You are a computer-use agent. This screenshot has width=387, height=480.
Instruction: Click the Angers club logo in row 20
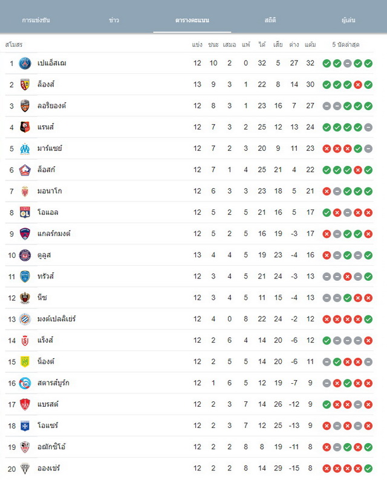pos(25,468)
